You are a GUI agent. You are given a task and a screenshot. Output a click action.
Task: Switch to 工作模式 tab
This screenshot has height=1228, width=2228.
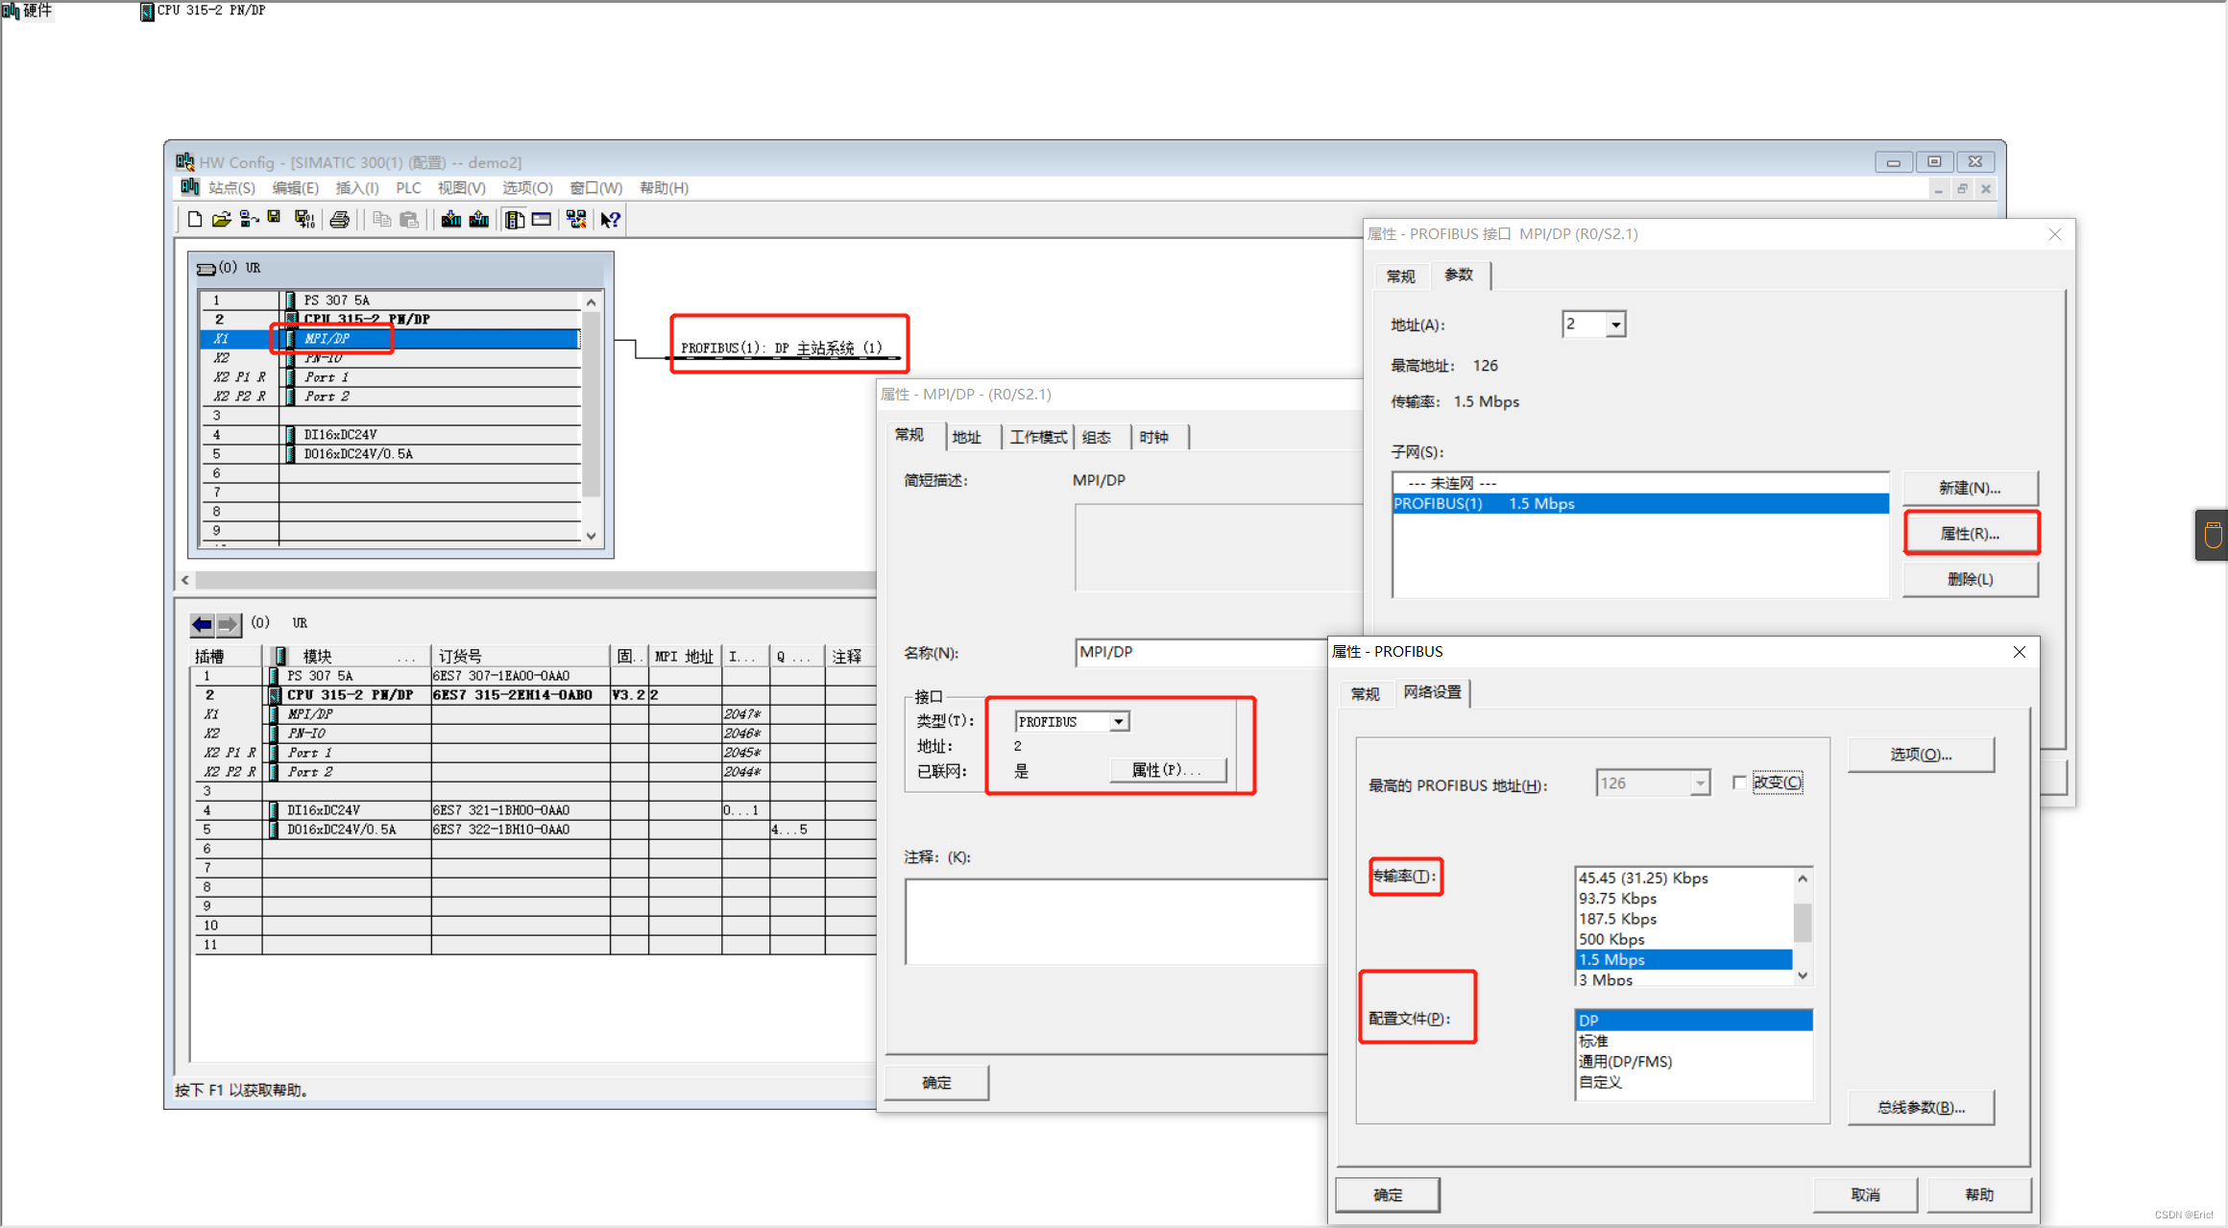[x=1038, y=438]
